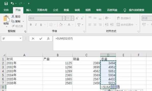Select column B header
This screenshot has height=91, width=152.
58,55
